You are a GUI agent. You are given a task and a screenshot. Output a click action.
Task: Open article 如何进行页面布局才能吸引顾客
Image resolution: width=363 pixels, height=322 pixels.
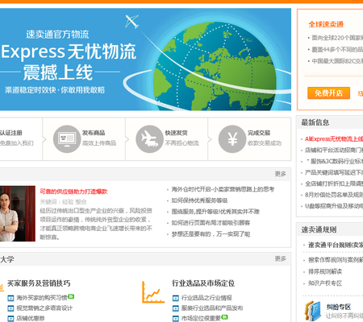point(211,223)
